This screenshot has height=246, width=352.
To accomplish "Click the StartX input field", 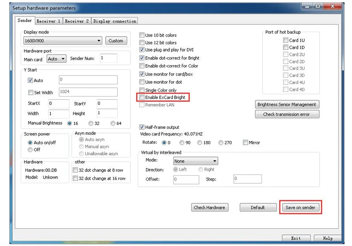I will point(59,104).
